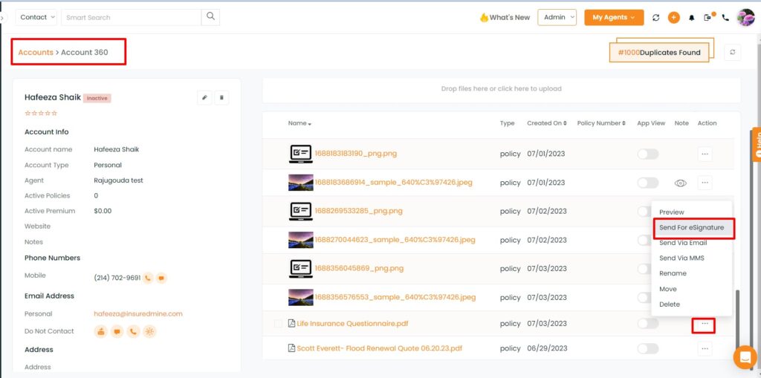Select Send For eSignature menu option
The width and height of the screenshot is (761, 378).
click(692, 227)
